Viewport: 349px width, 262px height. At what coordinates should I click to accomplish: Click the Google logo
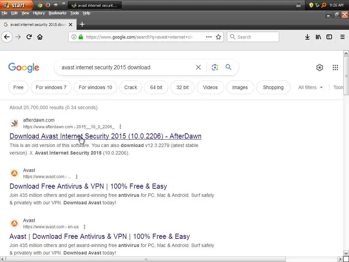(24, 68)
